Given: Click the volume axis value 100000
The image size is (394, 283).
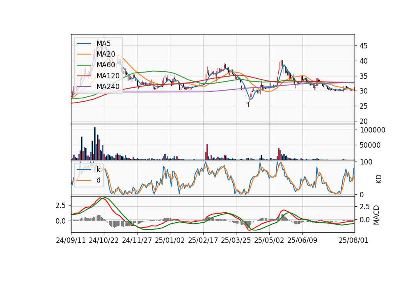Looking at the screenshot, I should click(373, 130).
